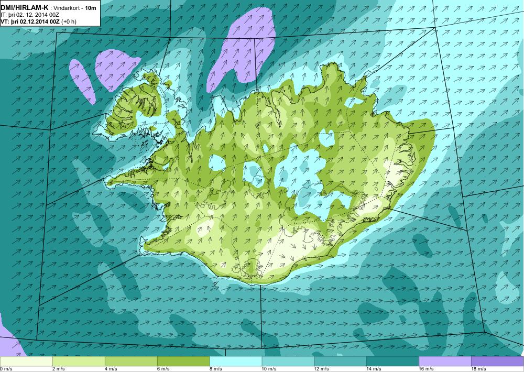The height and width of the screenshot is (372, 524).
Task: Click the "16 m/s" legend label
Action: coord(427,369)
